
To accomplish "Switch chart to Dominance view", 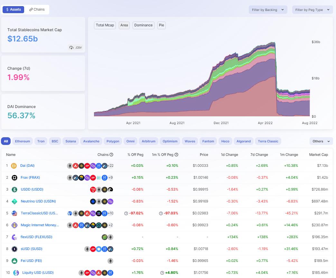I will click(x=143, y=25).
